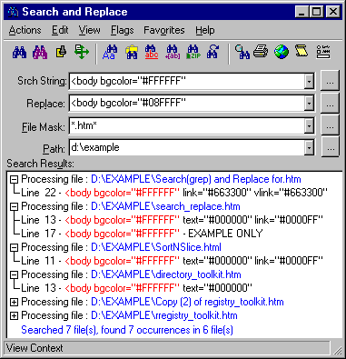Image resolution: width=346 pixels, height=359 pixels.
Task: Expand the Copy (2) of registry_toolkit.htm node
Action: [x=14, y=303]
